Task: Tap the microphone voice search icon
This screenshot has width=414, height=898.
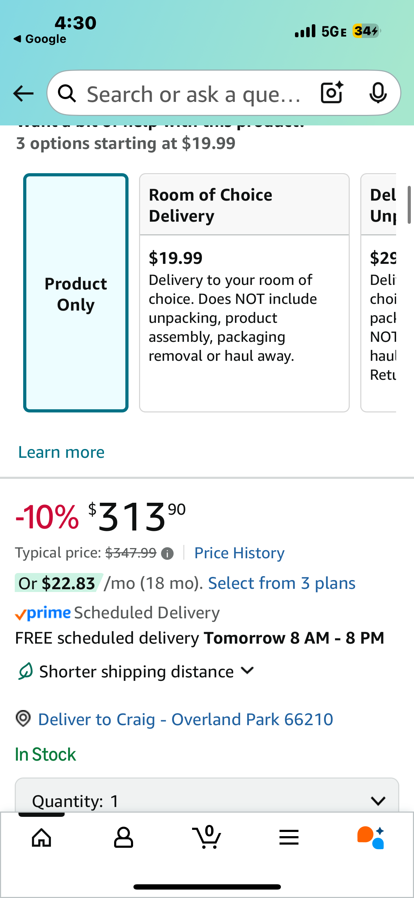Action: [378, 93]
